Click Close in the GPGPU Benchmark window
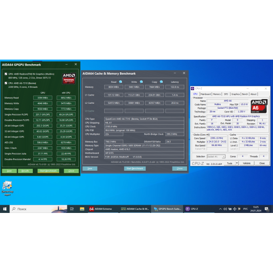The width and height of the screenshot is (273, 273). click(x=71, y=171)
